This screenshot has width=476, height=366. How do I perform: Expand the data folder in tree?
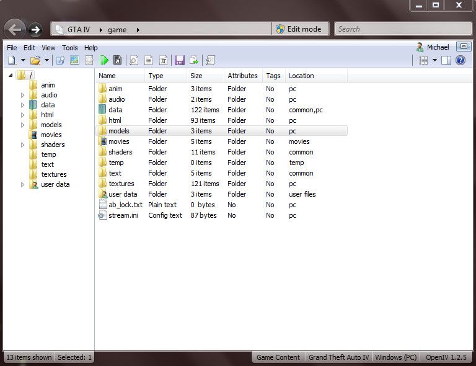pyautogui.click(x=22, y=105)
